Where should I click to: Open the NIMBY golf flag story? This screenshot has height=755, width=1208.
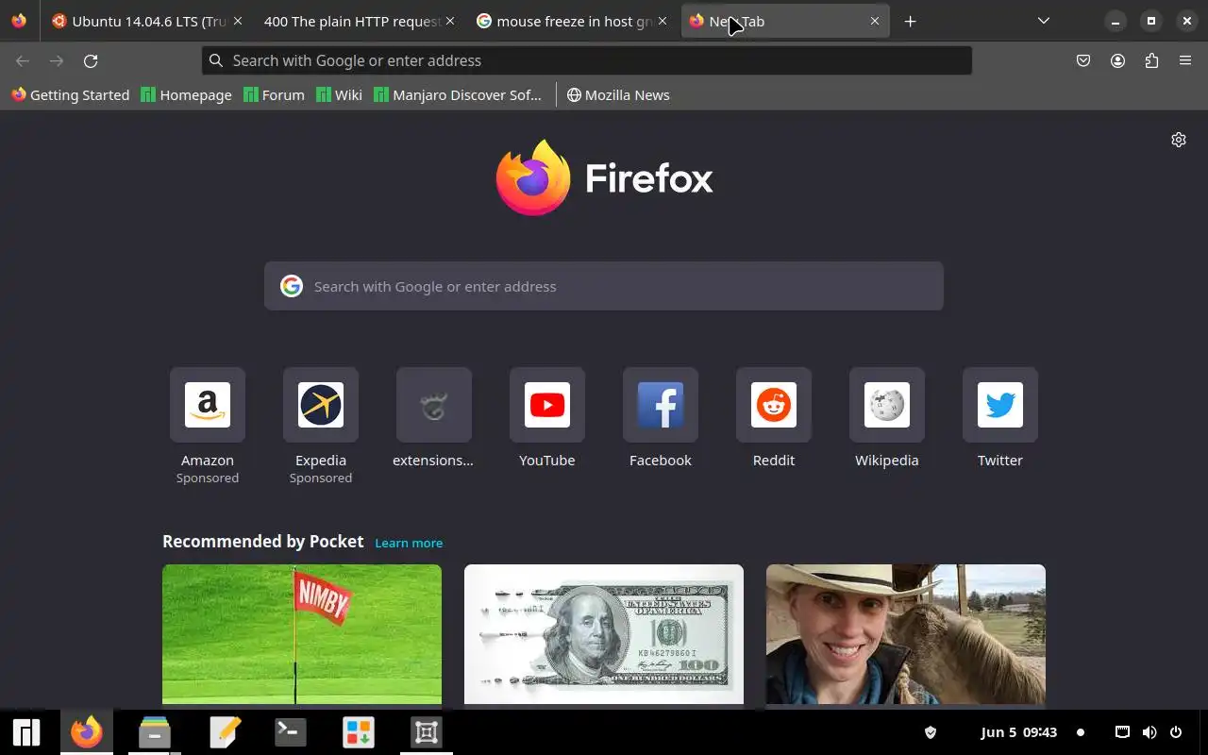click(x=302, y=634)
